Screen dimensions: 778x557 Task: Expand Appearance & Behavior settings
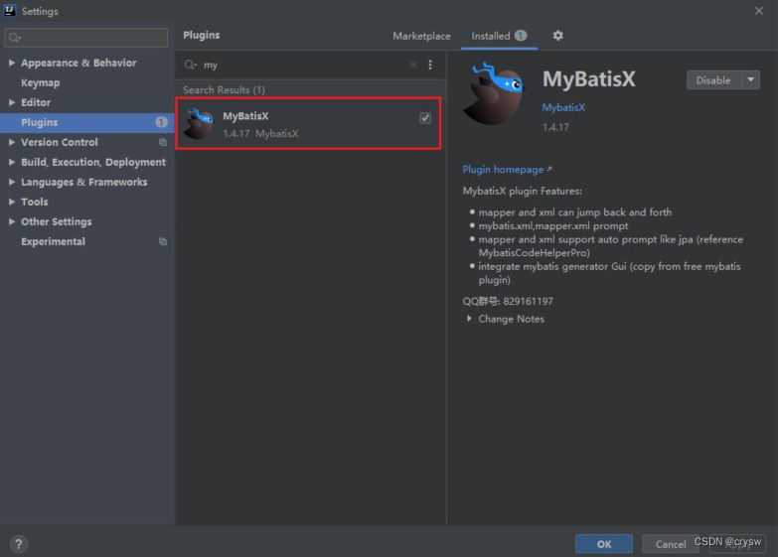tap(12, 63)
